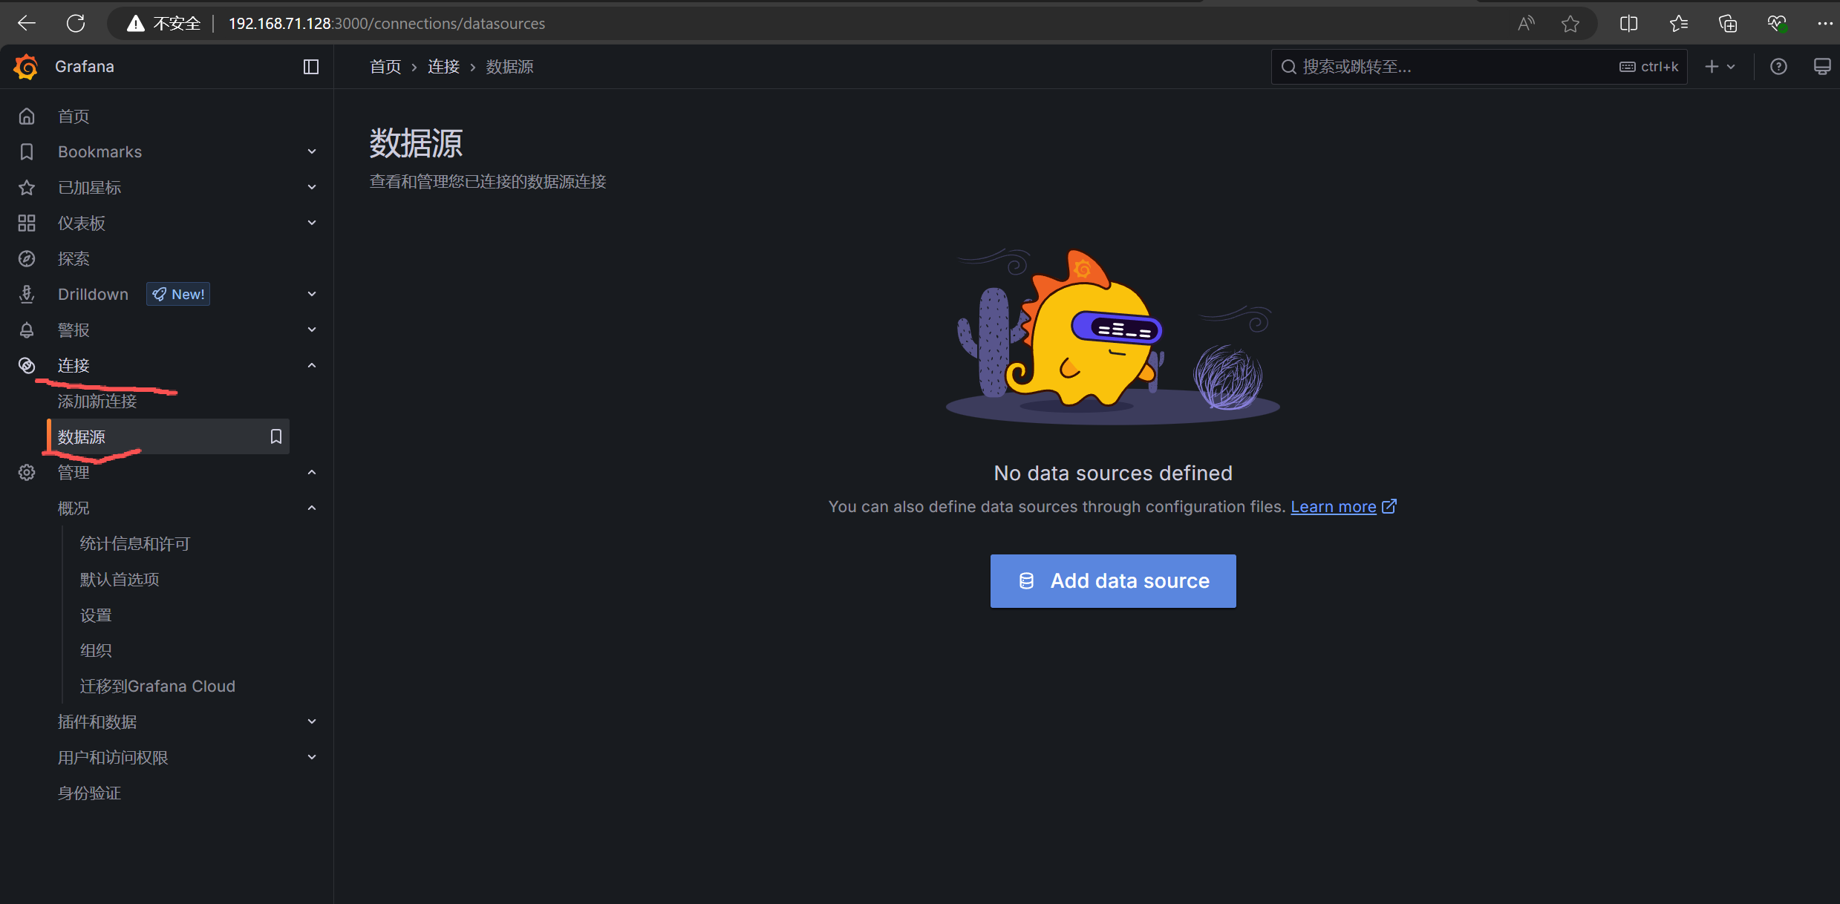
Task: Open browser settings and more menu
Action: (x=1825, y=24)
